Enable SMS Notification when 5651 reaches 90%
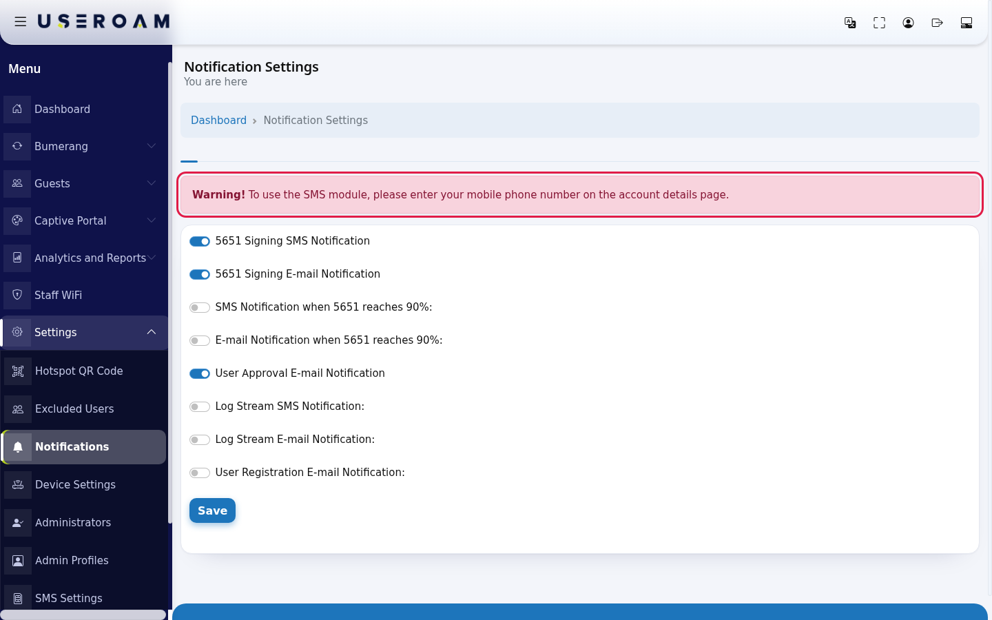Viewport: 992px width, 620px height. coord(200,307)
